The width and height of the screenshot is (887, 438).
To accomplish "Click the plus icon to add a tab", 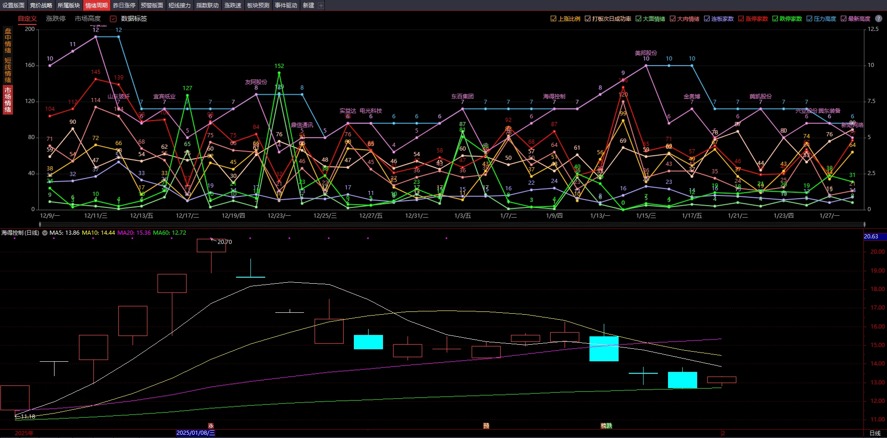I will pyautogui.click(x=321, y=6).
